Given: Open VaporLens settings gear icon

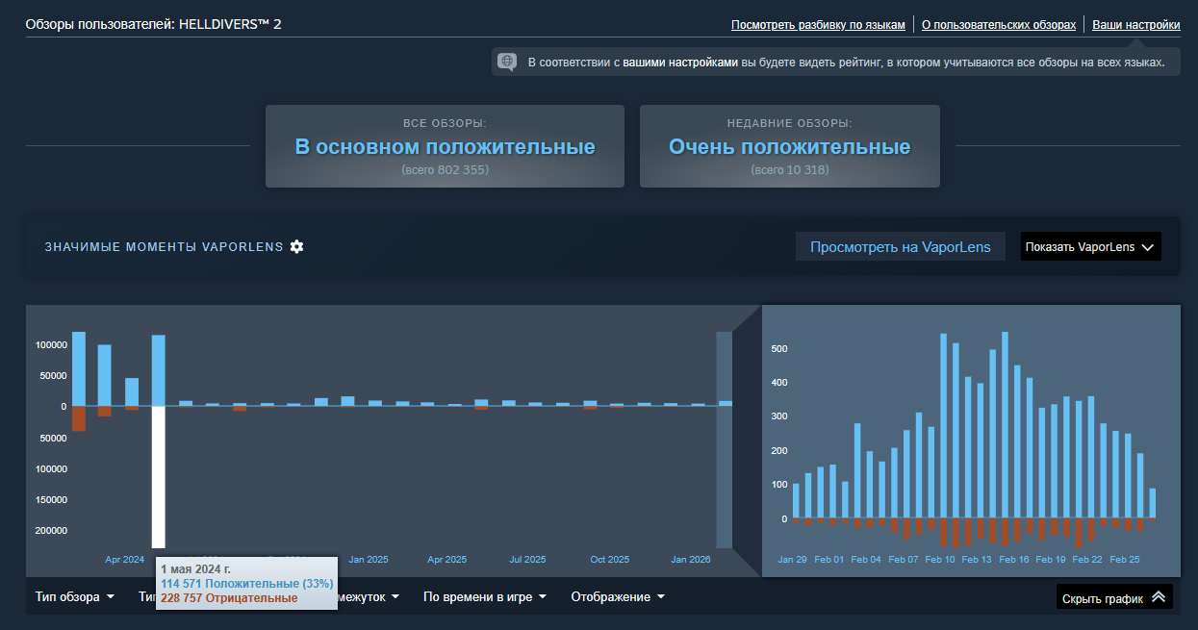Looking at the screenshot, I should click(296, 246).
